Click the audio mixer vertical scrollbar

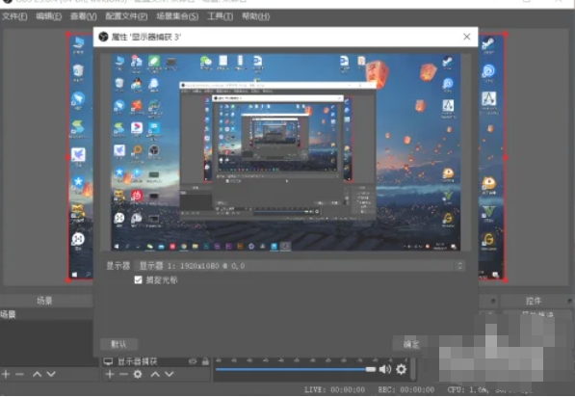coord(413,369)
